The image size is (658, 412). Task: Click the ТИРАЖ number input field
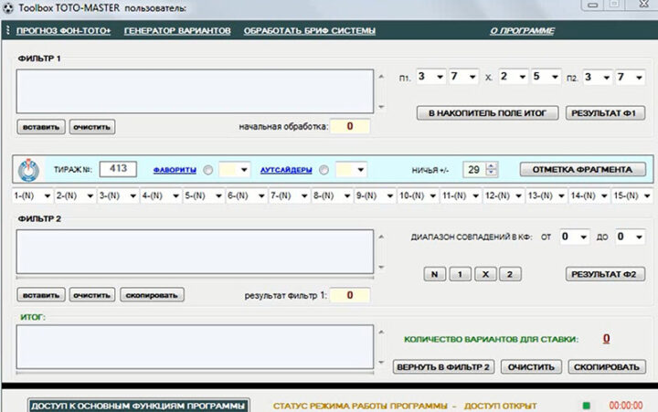(117, 169)
